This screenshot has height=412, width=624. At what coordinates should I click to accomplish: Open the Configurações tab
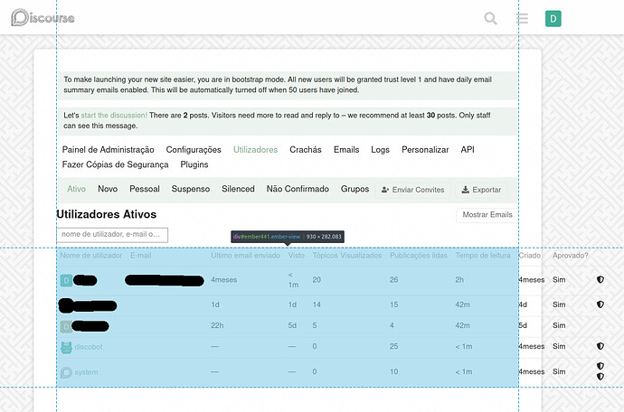tap(194, 149)
